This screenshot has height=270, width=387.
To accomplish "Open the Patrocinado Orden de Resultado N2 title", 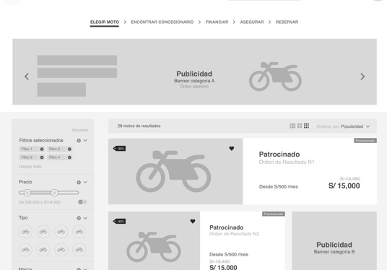I will (226, 227).
